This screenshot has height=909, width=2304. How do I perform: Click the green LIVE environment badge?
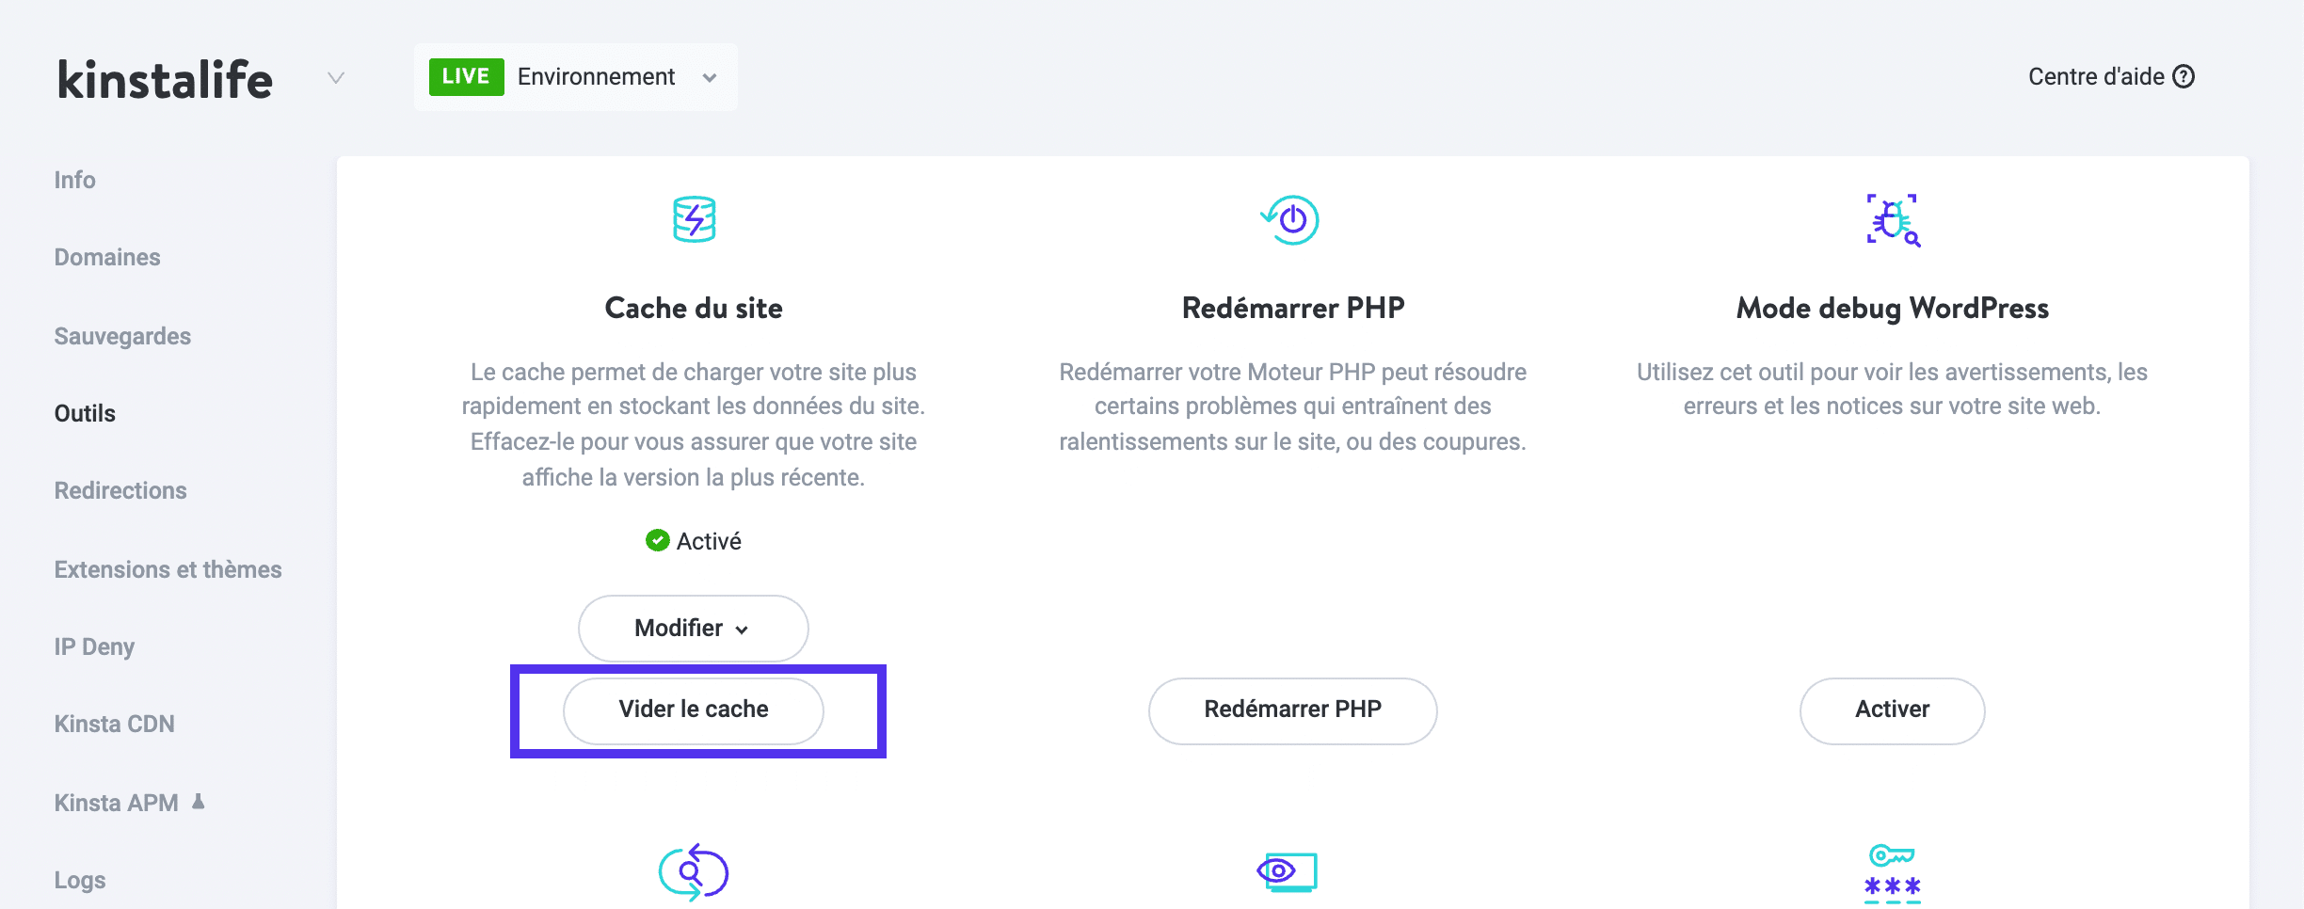[x=466, y=76]
